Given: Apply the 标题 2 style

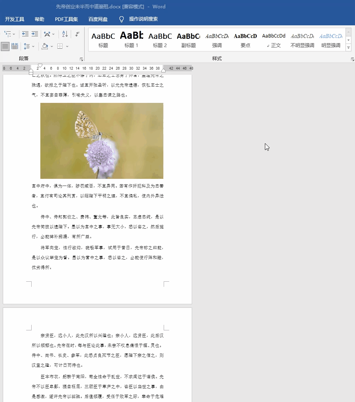Looking at the screenshot, I should 160,40.
